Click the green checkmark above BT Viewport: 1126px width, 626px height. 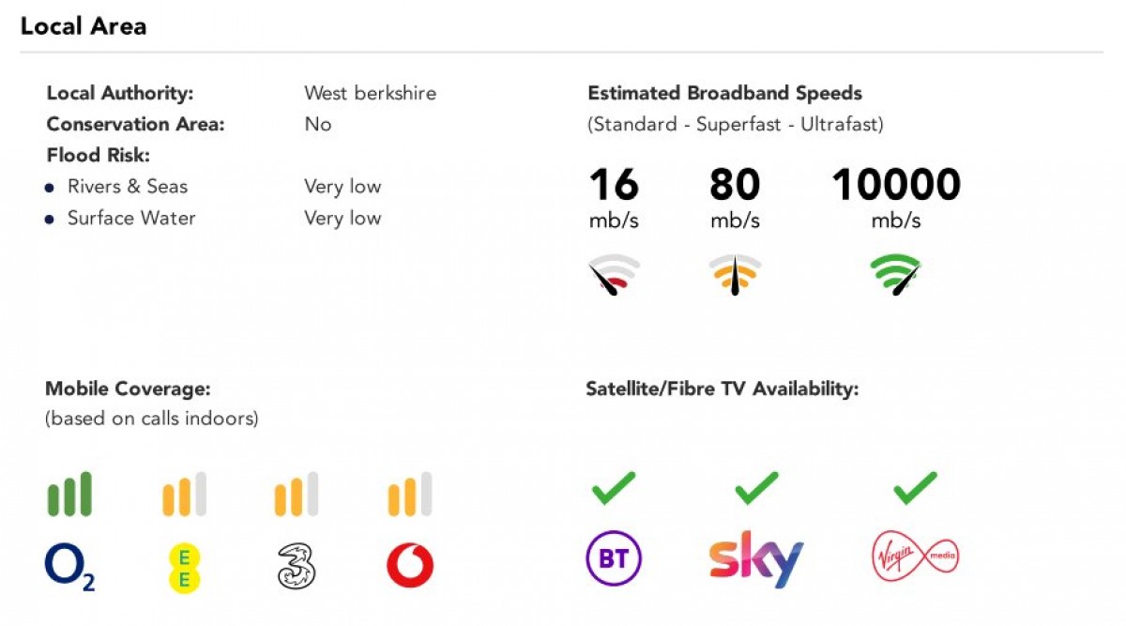coord(614,488)
